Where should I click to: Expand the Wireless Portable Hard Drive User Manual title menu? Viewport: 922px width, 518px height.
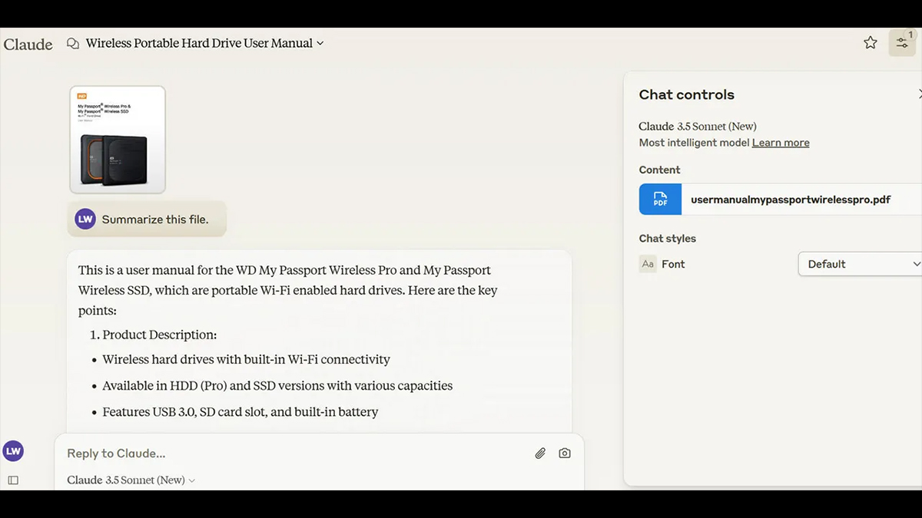pos(205,43)
